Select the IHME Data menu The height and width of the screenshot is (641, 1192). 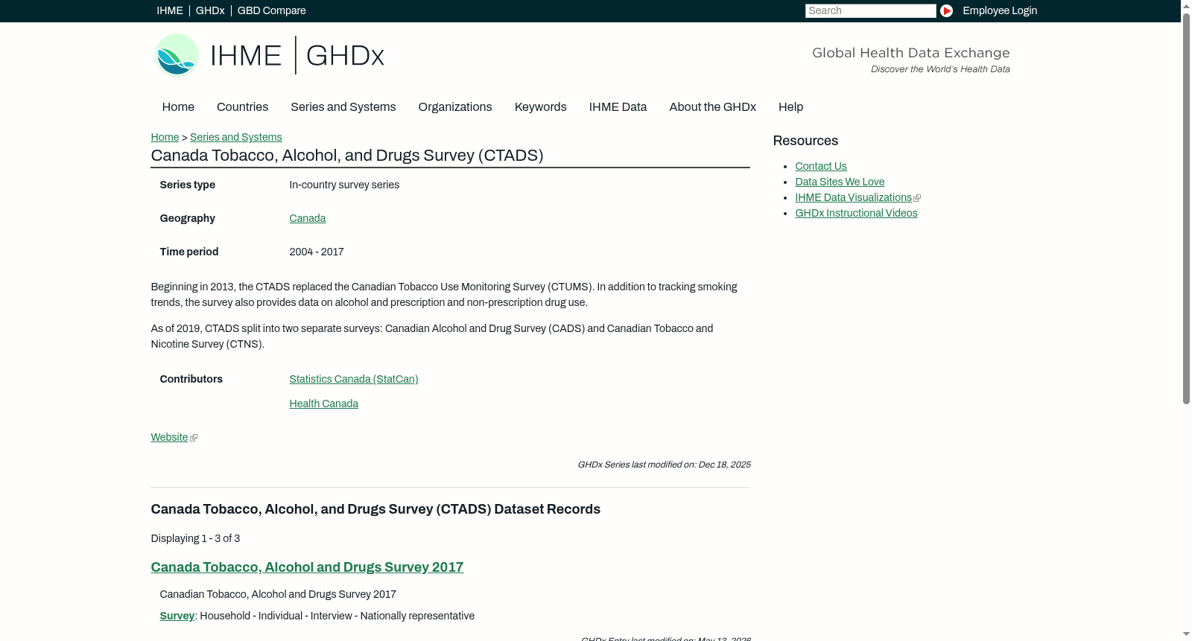click(618, 107)
